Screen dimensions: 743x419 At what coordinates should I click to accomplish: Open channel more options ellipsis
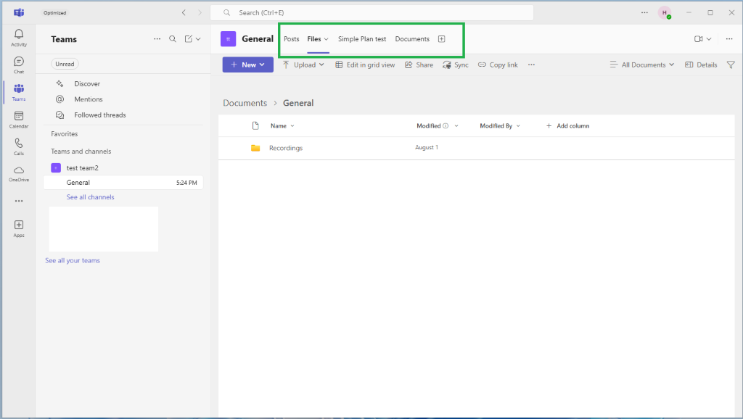pyautogui.click(x=729, y=39)
